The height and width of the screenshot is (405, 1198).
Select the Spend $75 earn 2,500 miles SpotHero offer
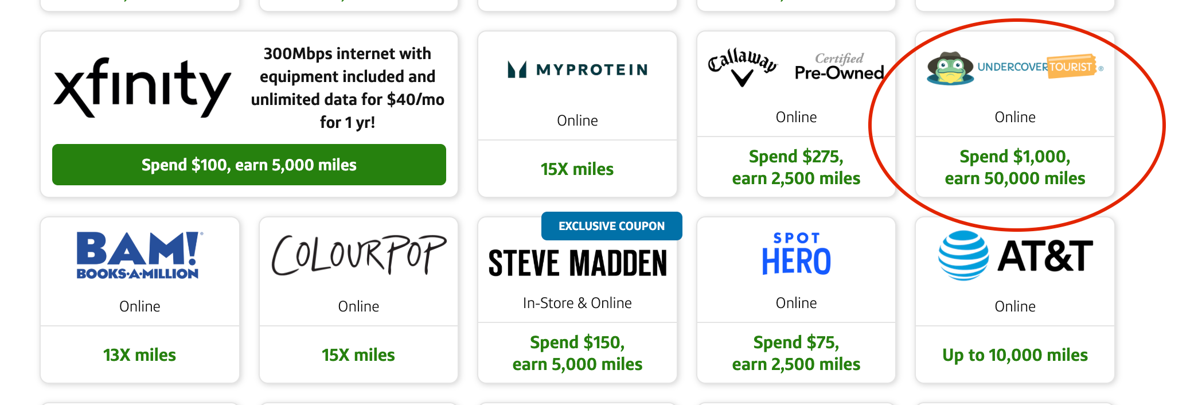click(x=795, y=353)
